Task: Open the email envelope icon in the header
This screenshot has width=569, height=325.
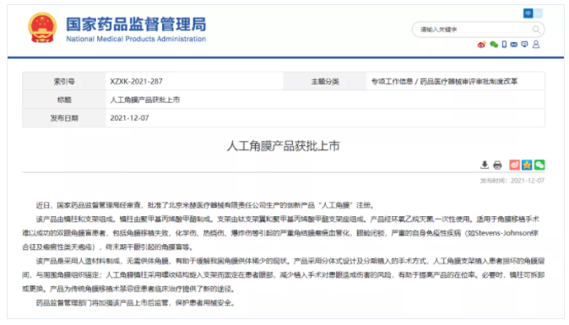Action: click(x=514, y=44)
